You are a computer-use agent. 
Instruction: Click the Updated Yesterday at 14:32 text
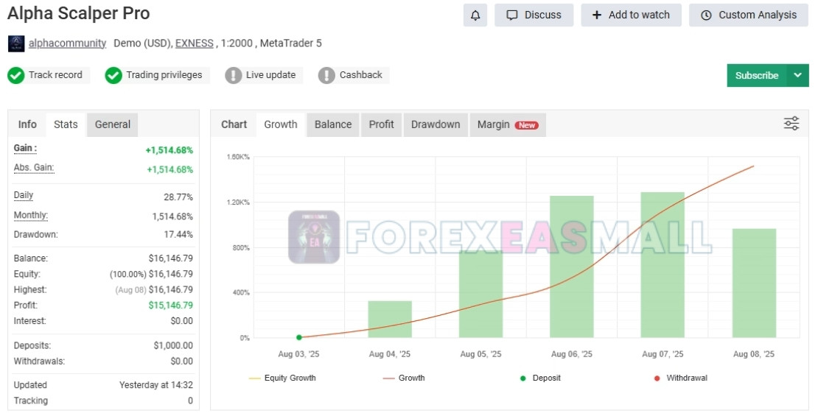[156, 385]
